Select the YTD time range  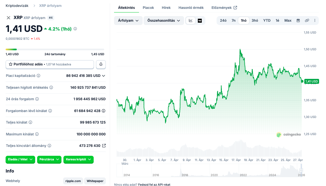[x=267, y=20]
